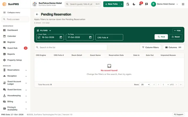The height and width of the screenshot is (117, 188).
Task: Click the Reset filters button
Action: [175, 37]
